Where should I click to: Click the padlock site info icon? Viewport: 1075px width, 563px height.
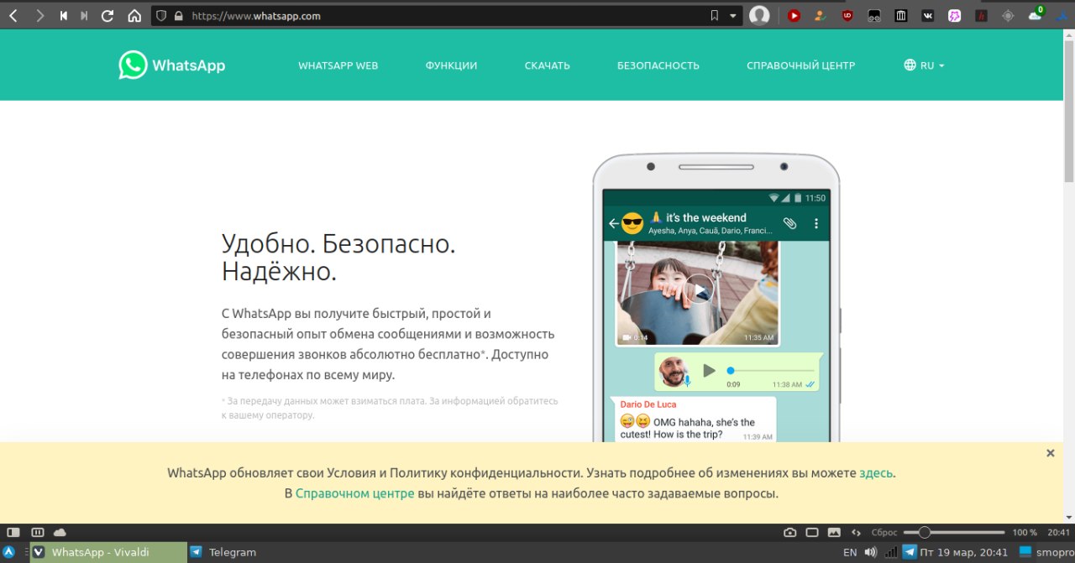point(177,15)
